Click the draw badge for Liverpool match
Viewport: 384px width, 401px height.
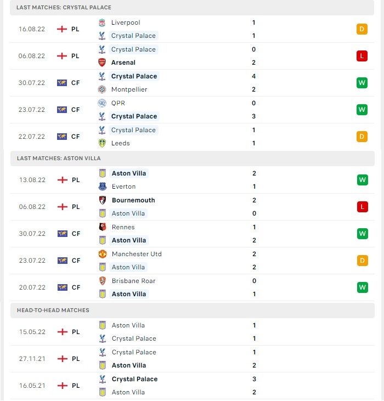pos(362,29)
